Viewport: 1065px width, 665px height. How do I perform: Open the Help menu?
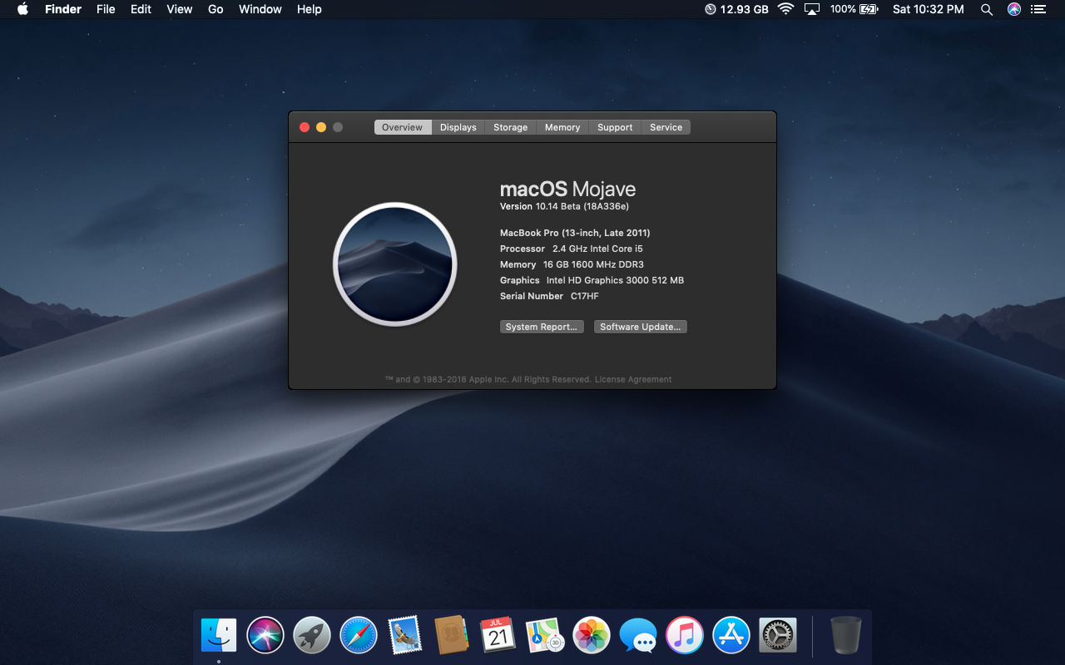pyautogui.click(x=310, y=9)
